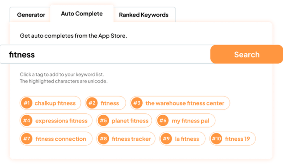Viewport: 283px width, 164px height.
Task: Click the #1 rank badge icon
Action: pyautogui.click(x=27, y=103)
